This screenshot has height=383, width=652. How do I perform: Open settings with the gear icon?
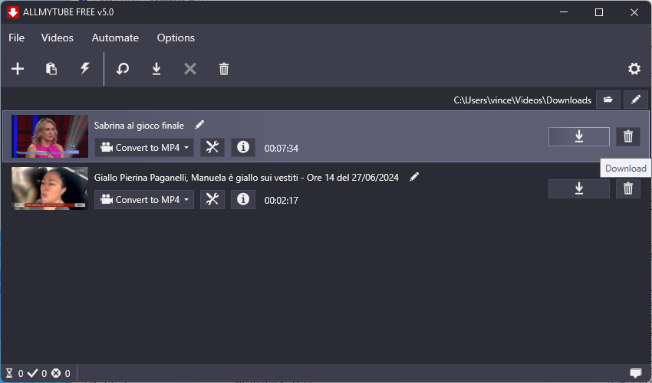coord(634,68)
